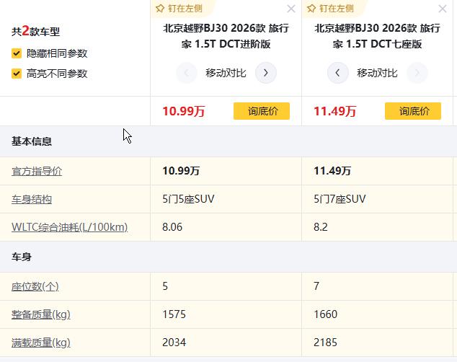Open WLTC综合油耗 parameter explanation
This screenshot has width=457, height=362.
[x=69, y=227]
